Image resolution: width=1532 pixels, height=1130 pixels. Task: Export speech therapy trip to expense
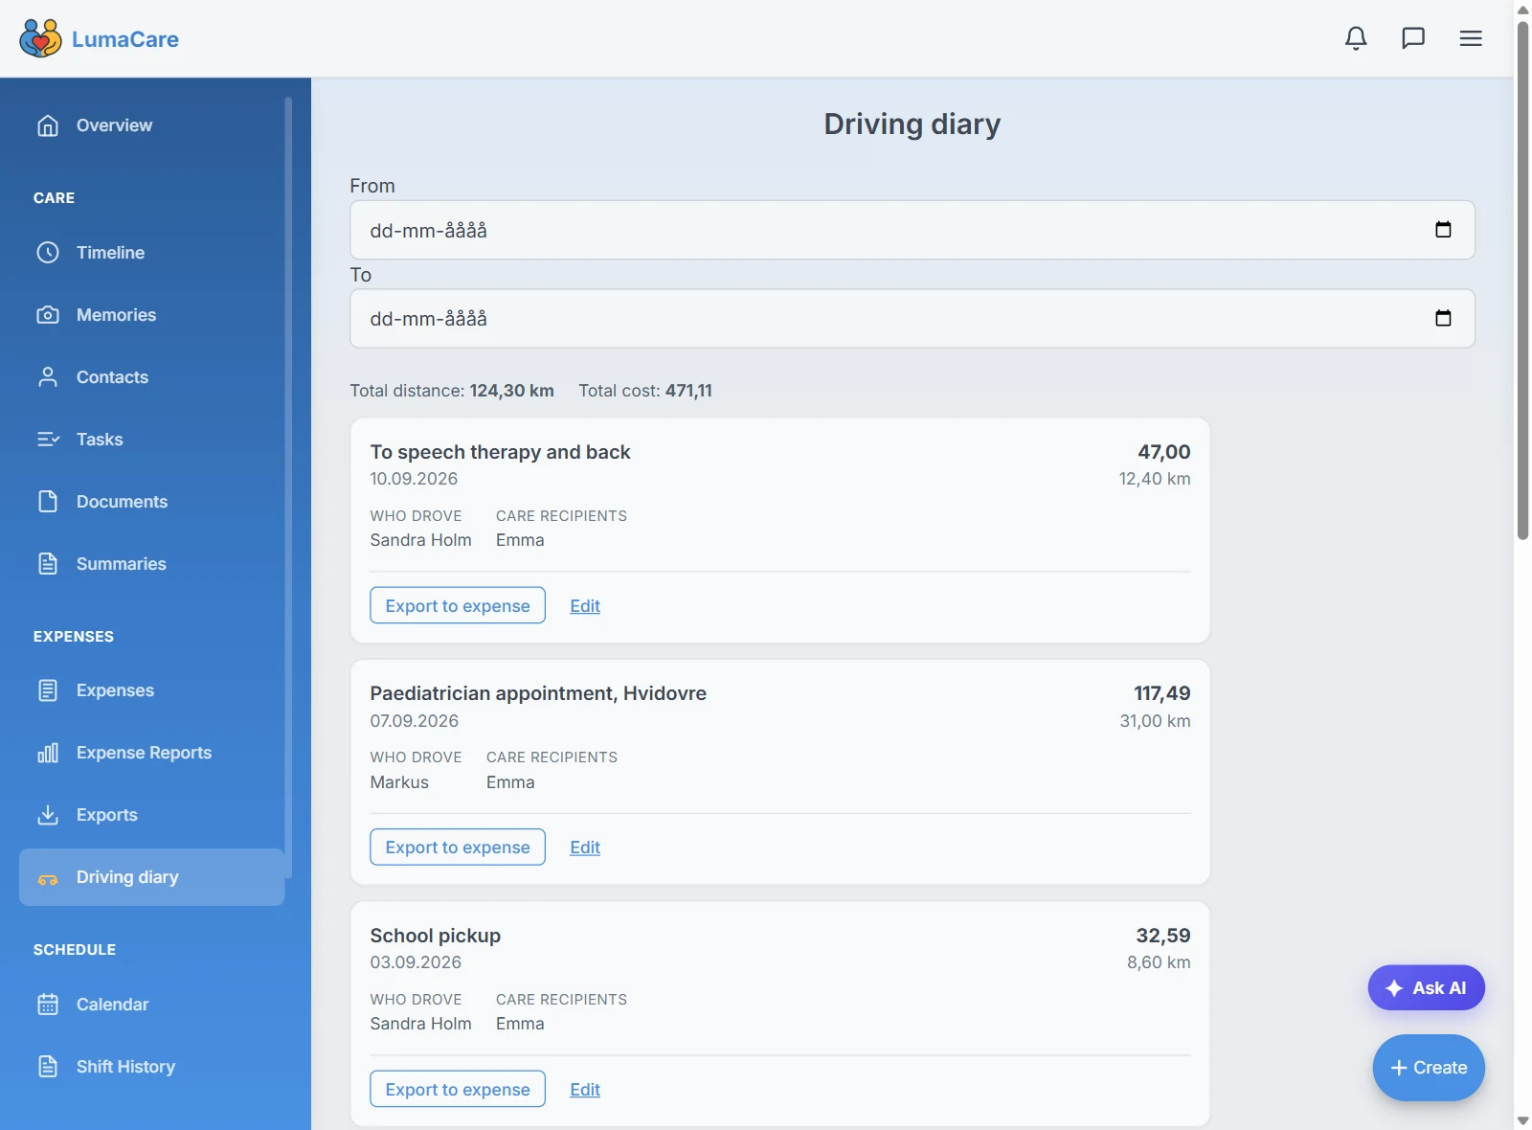[458, 605]
